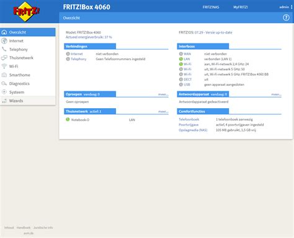This screenshot has width=294, height=238.
Task: Select Internet globe icon in sidebar
Action: (4, 41)
